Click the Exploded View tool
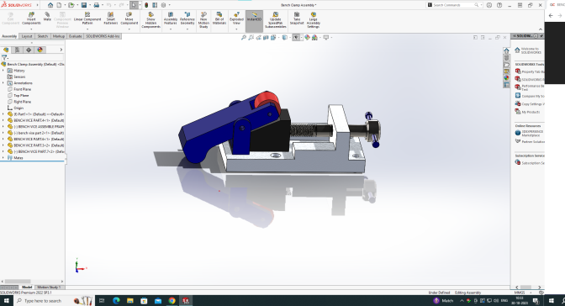Viewport: 565px width, 306px height. 236,18
